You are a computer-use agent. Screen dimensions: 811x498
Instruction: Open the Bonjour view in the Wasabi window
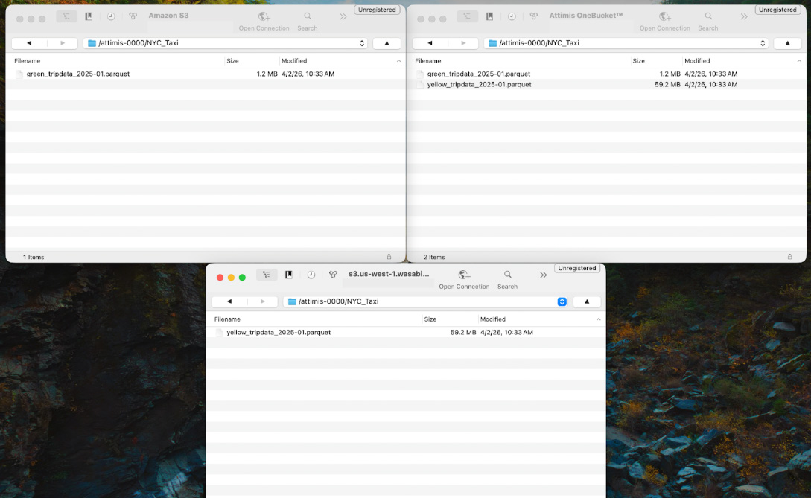click(333, 275)
